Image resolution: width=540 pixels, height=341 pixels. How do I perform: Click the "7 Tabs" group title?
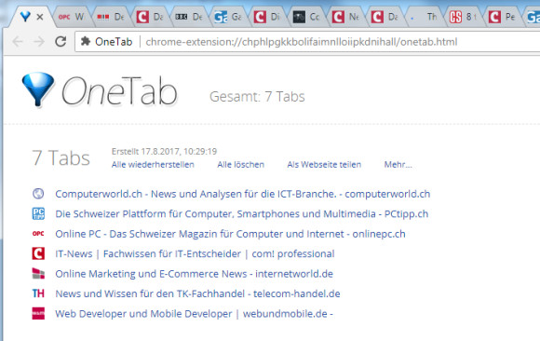coord(61,157)
